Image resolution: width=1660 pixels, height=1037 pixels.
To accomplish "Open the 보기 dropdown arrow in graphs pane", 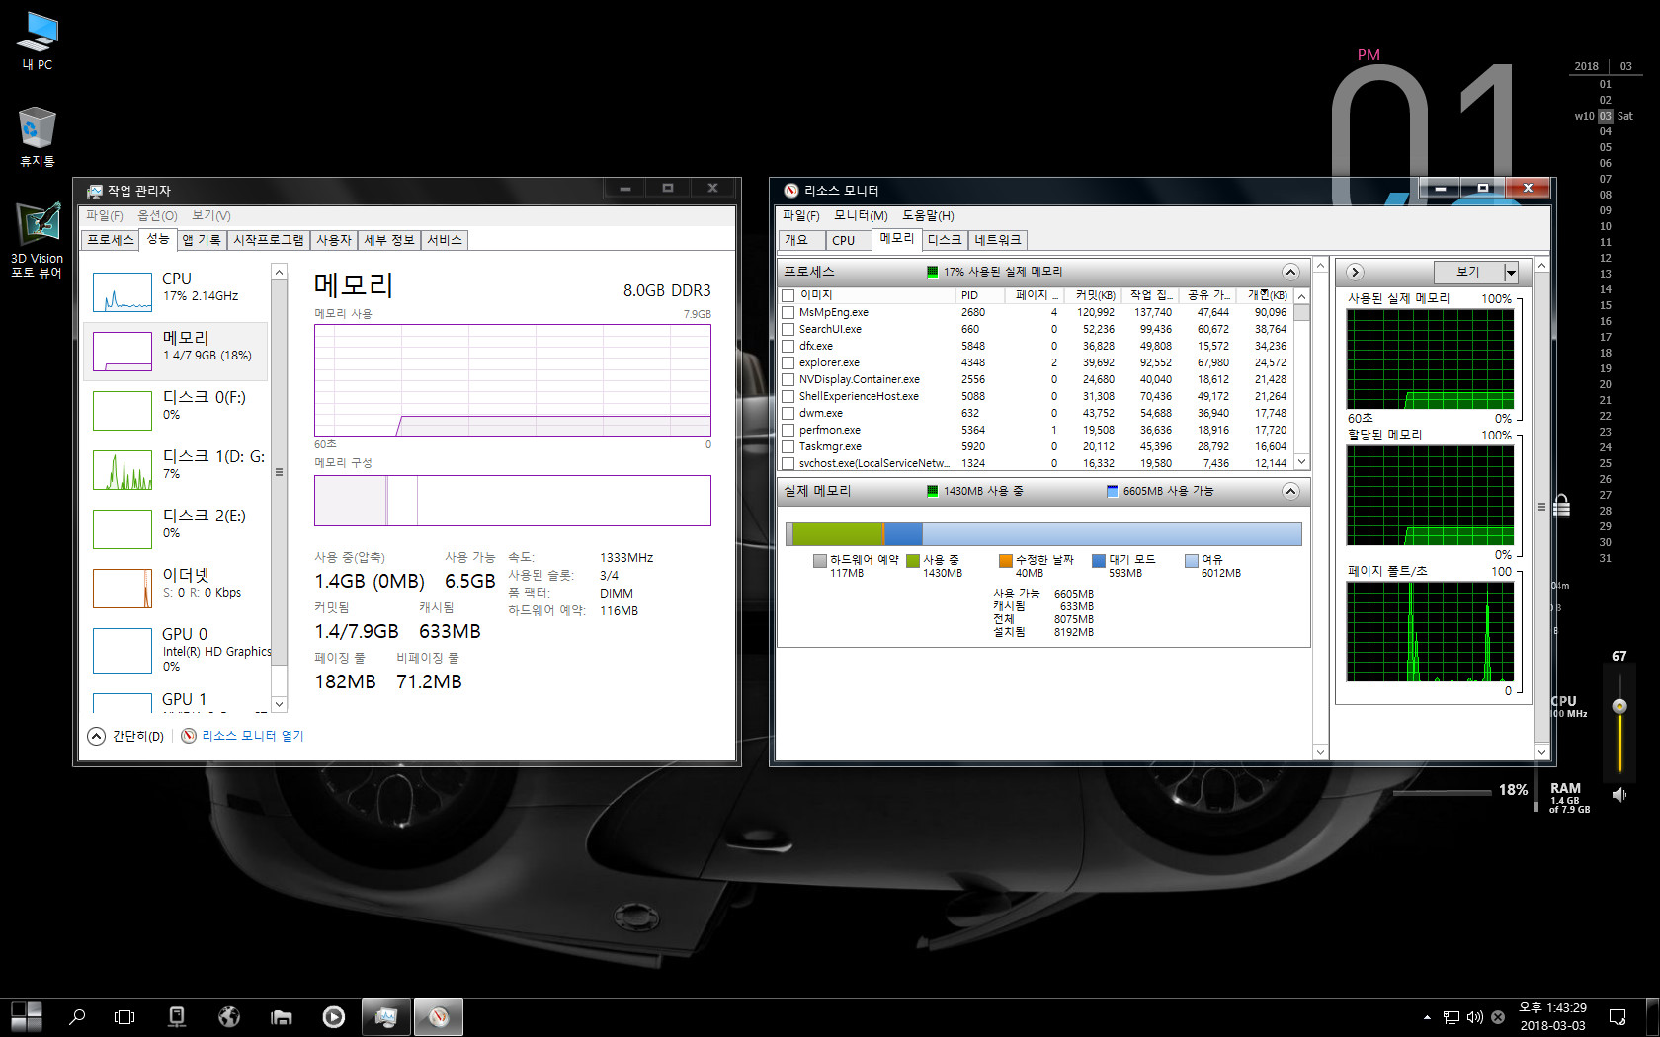I will tap(1511, 272).
